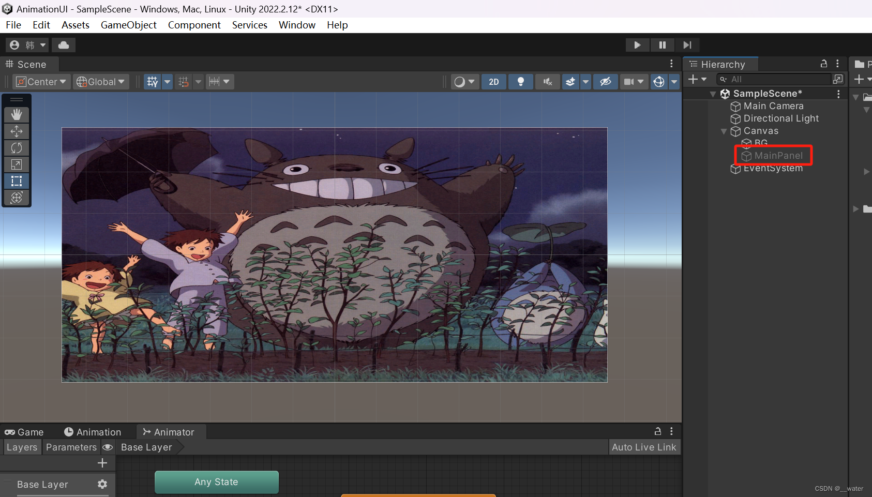872x497 pixels.
Task: Toggle Hierarchy panel lock icon
Action: pyautogui.click(x=824, y=64)
